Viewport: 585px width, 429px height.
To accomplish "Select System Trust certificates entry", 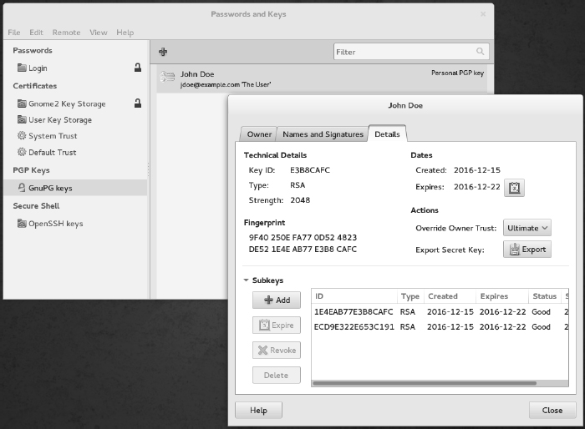I will pos(53,136).
